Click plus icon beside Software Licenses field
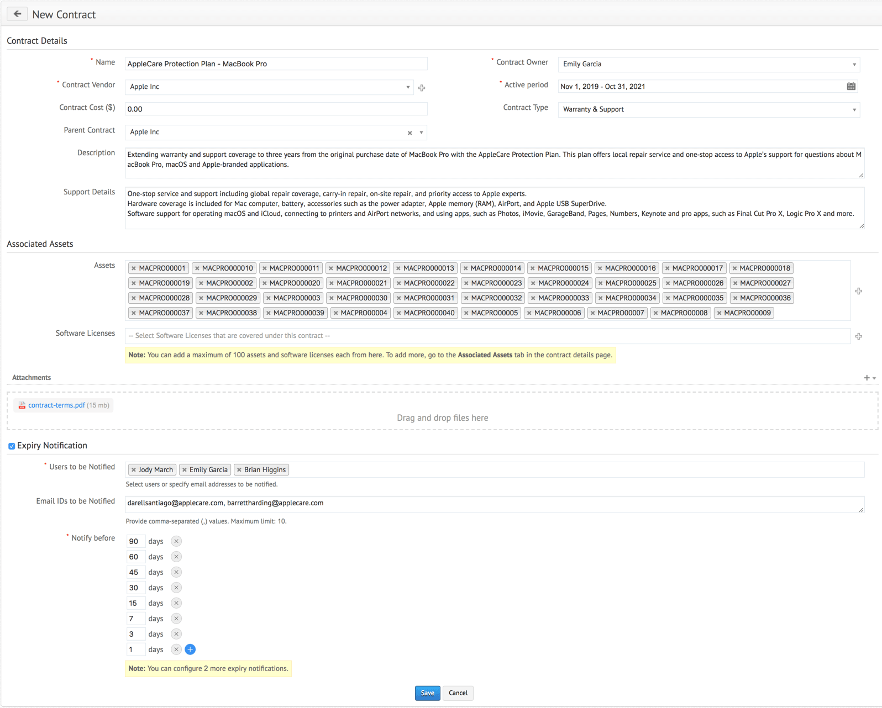The height and width of the screenshot is (708, 882). [858, 336]
